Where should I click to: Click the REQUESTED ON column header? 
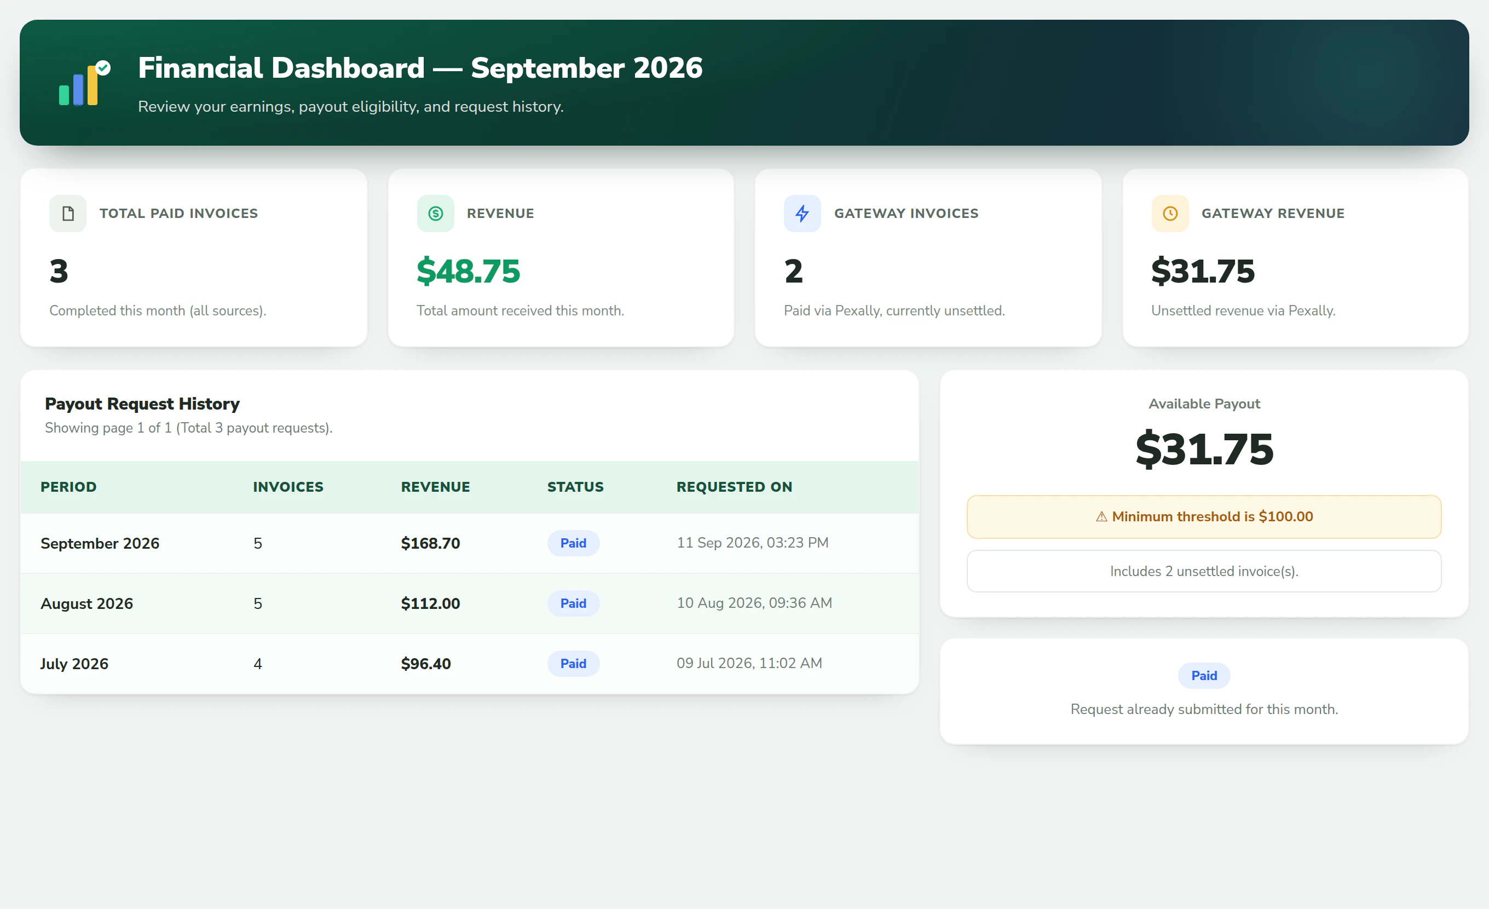coord(734,487)
